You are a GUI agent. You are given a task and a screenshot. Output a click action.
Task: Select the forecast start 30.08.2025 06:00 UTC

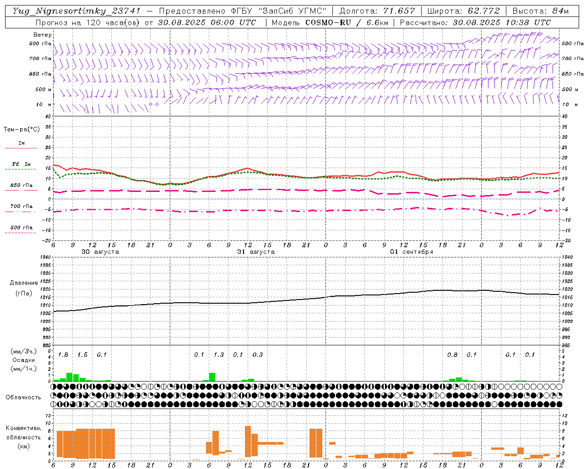(x=207, y=22)
